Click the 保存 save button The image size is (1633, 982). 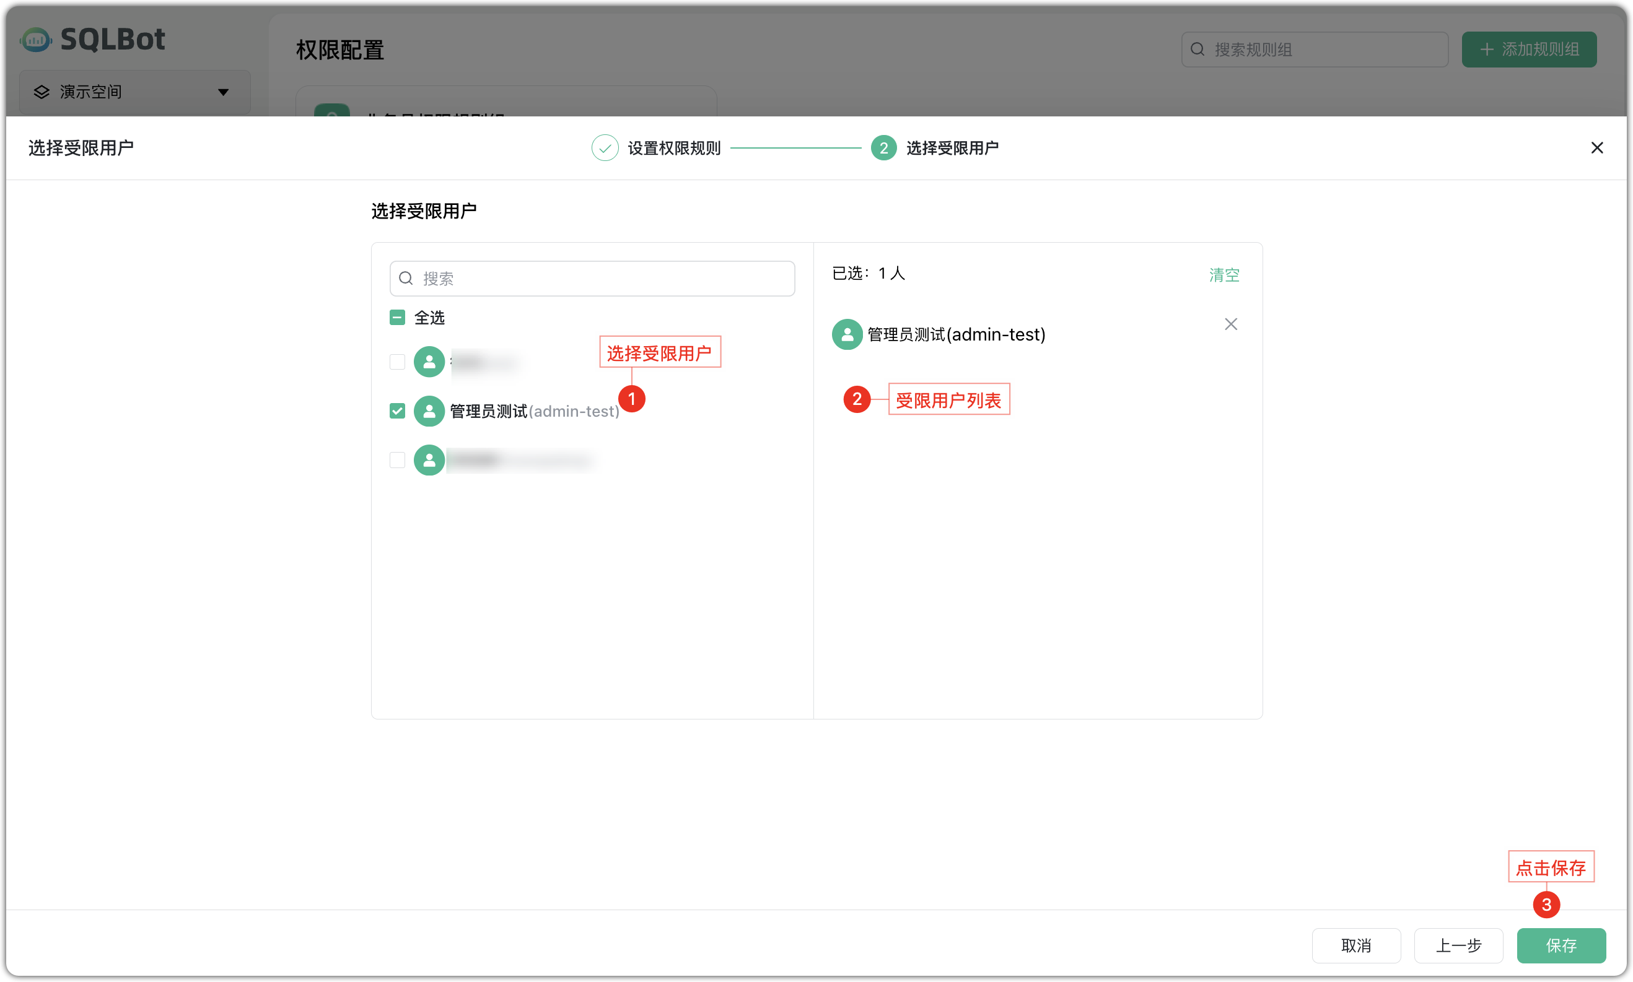pyautogui.click(x=1561, y=945)
